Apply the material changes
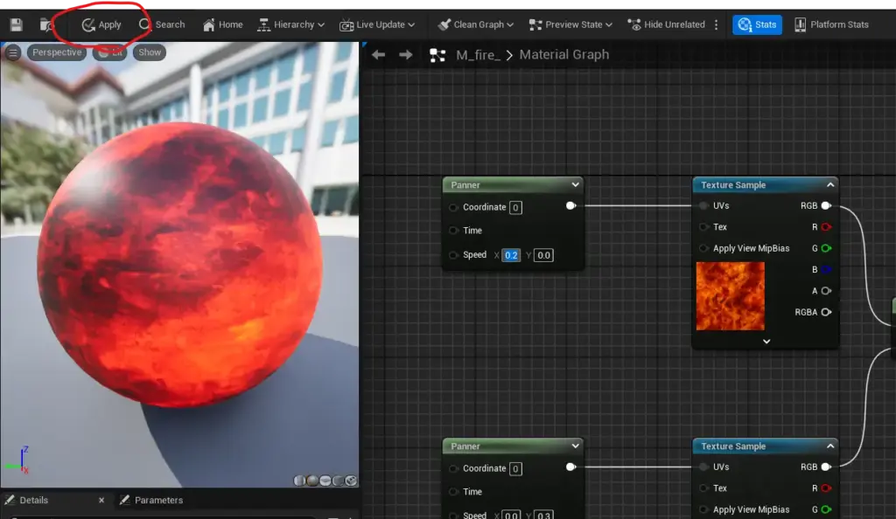 pos(101,24)
